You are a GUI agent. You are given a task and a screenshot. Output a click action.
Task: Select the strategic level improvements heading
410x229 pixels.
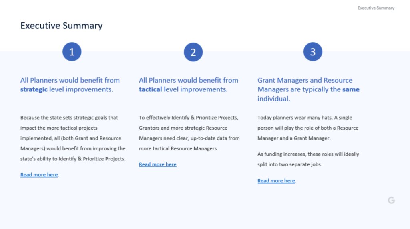point(70,85)
